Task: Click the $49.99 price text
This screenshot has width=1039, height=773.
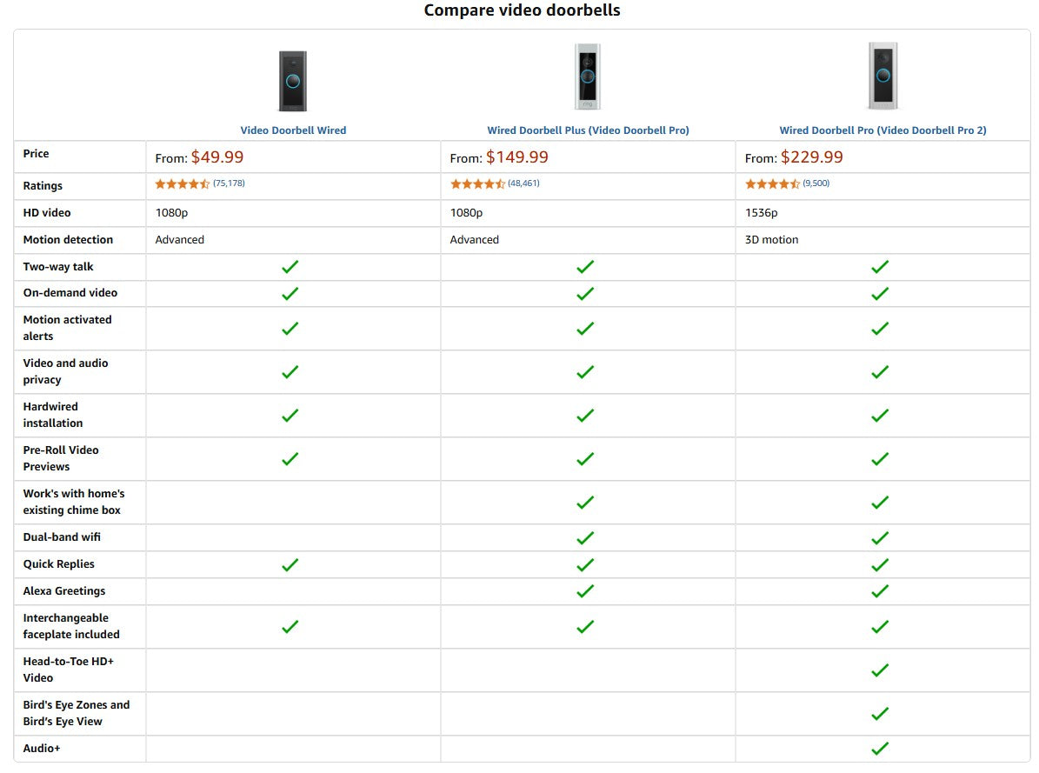Action: click(x=217, y=157)
